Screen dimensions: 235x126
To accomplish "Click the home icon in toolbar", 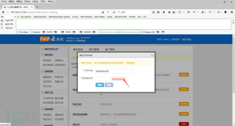I will [169, 12].
